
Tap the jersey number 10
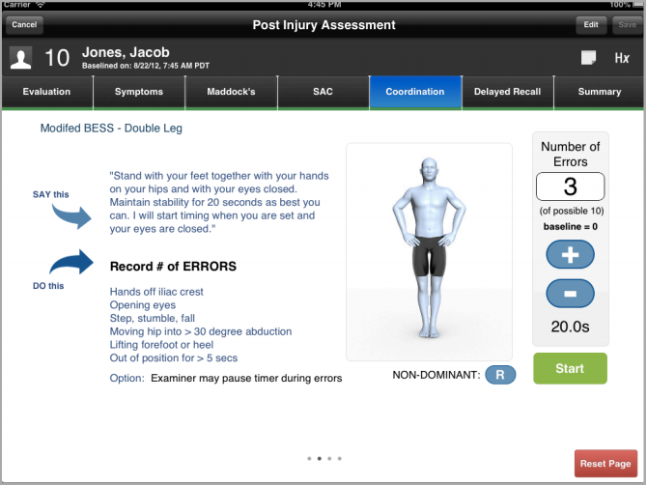point(57,58)
